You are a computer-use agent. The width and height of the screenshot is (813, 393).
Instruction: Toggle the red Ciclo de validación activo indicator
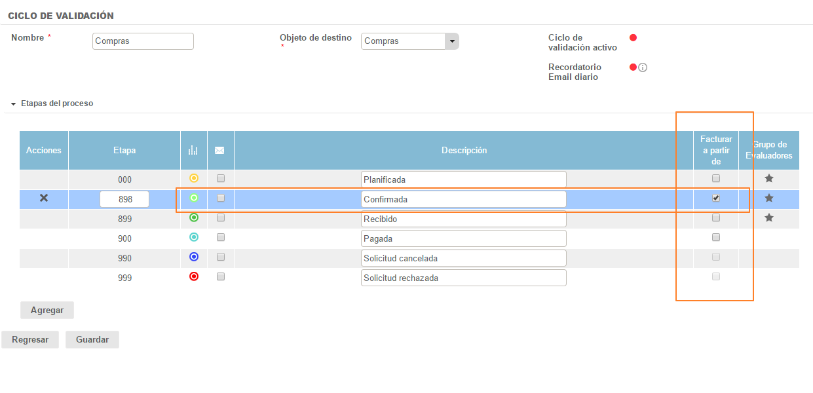(x=633, y=38)
